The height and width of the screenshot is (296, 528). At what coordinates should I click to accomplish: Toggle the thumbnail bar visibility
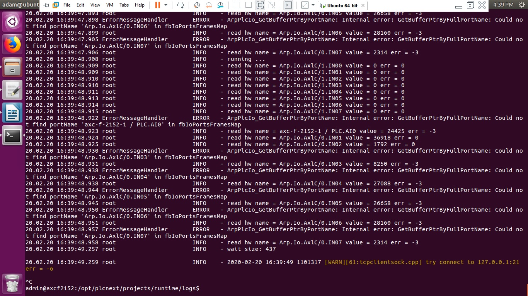tap(249, 5)
